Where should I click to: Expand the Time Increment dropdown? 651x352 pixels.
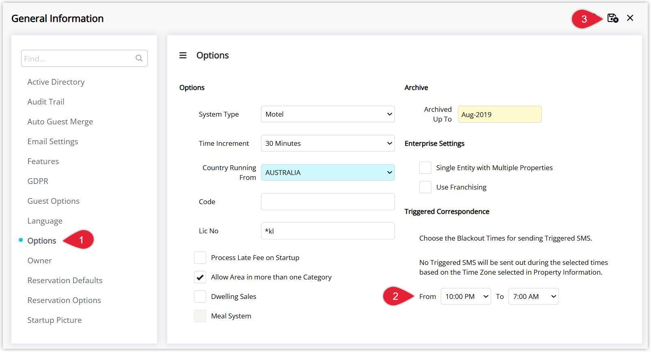tap(328, 143)
